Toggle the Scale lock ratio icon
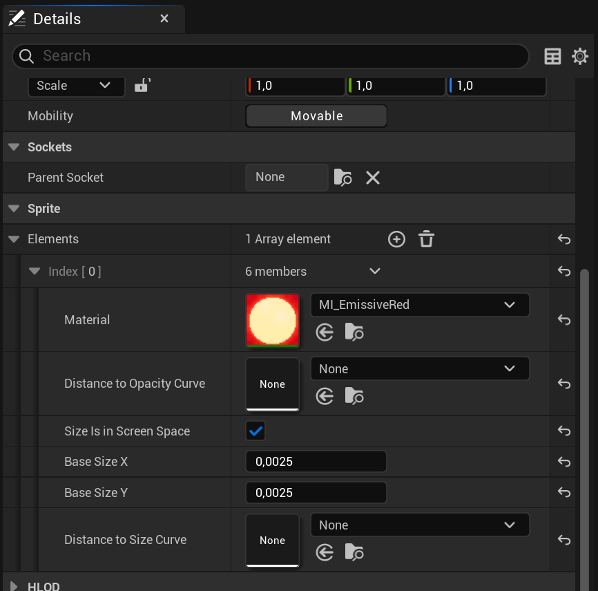Screen dimensions: 598x591 (142, 85)
